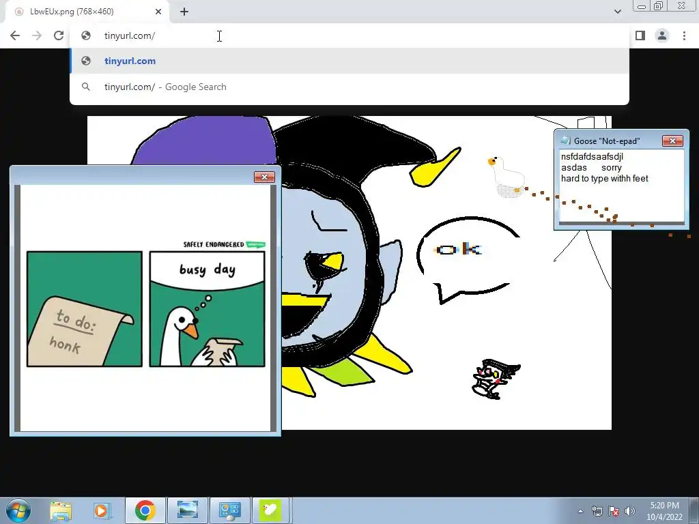Viewport: 699px width, 524px height.
Task: Click the 'SAFELY ENDANGERED' caption text
Action: (x=214, y=245)
